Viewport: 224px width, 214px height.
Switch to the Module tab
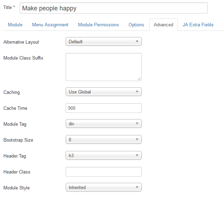pyautogui.click(x=15, y=25)
